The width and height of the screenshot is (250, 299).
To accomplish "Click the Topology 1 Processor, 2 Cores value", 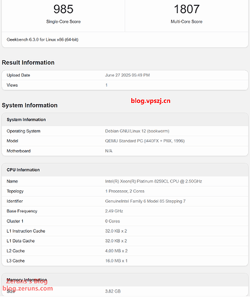I will [125, 191].
